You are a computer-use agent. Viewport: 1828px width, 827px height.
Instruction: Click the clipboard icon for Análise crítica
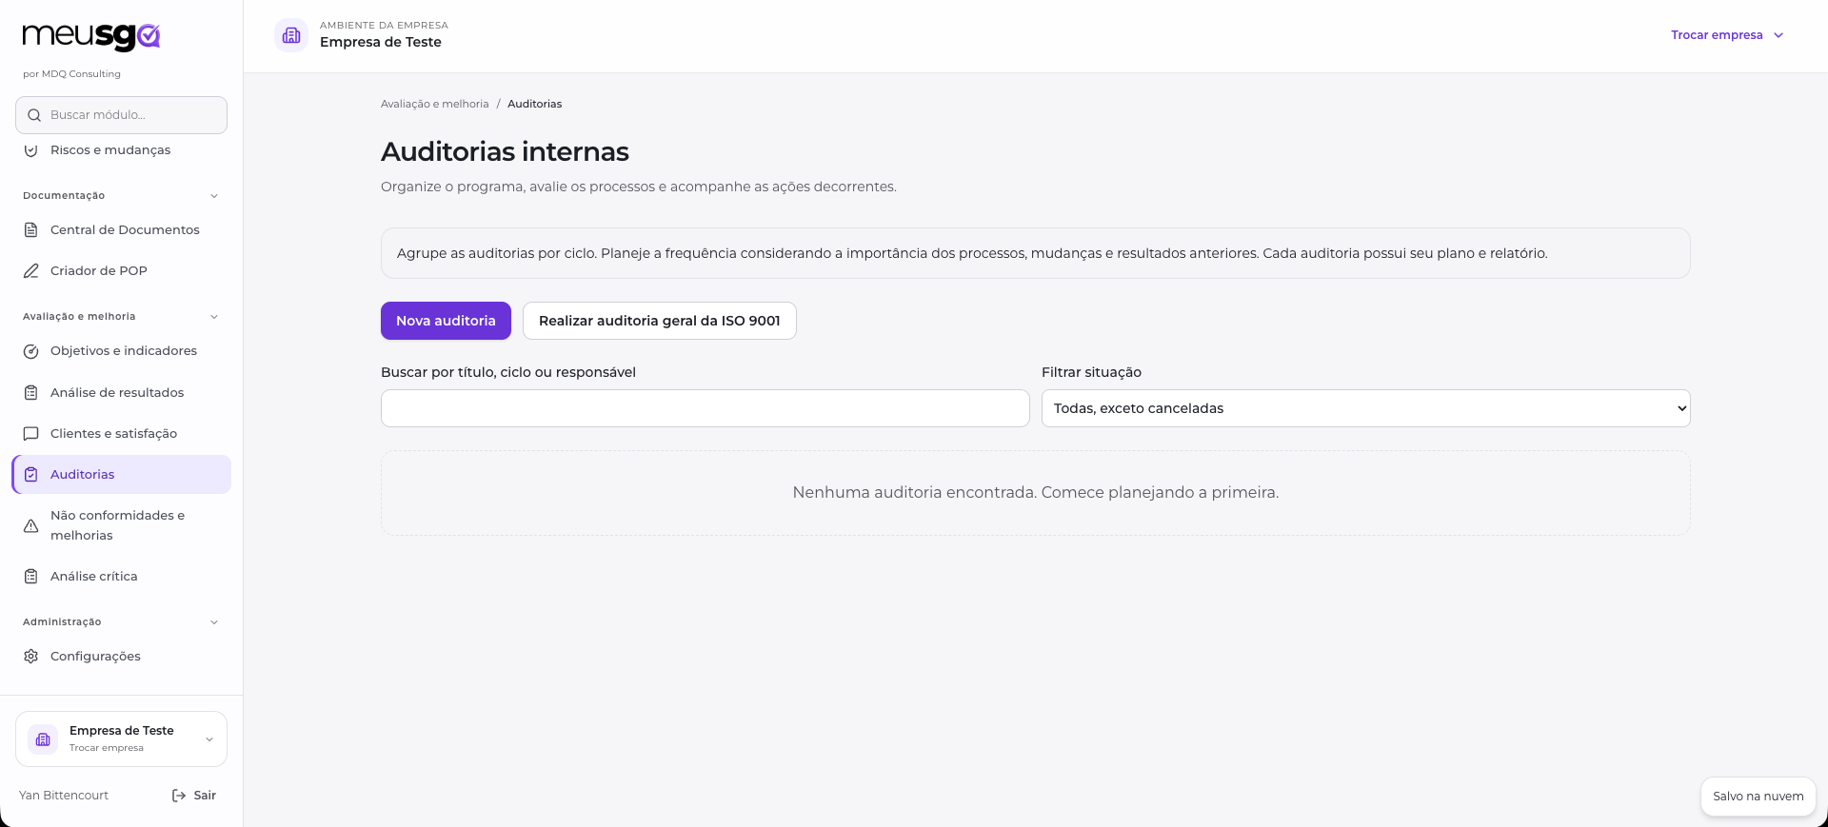coord(31,577)
